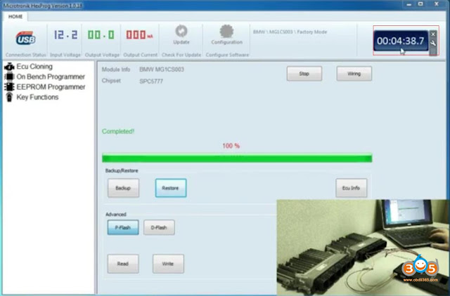The width and height of the screenshot is (450, 296).
Task: Click the Write button
Action: pyautogui.click(x=168, y=264)
